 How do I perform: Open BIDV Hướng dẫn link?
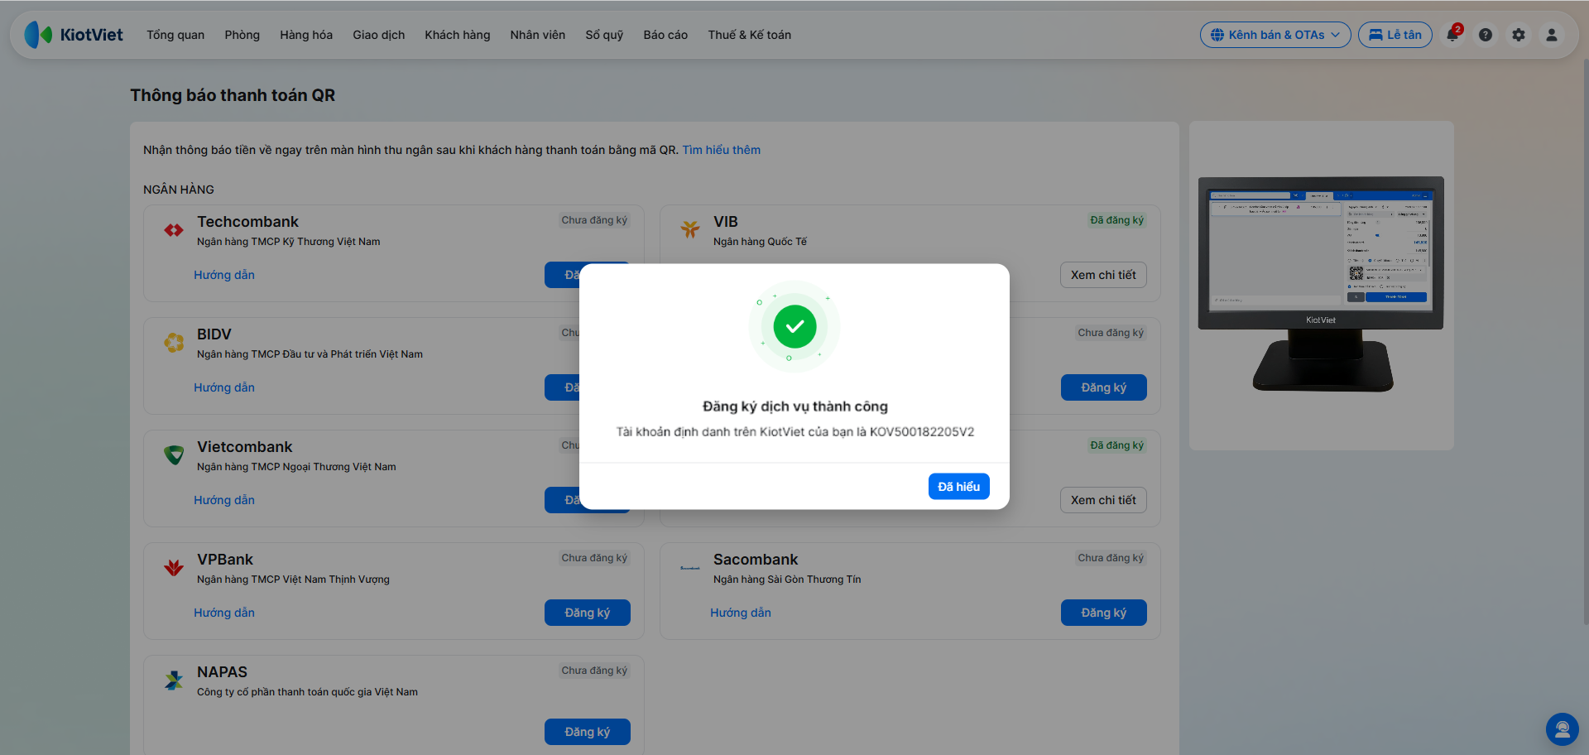tap(224, 387)
